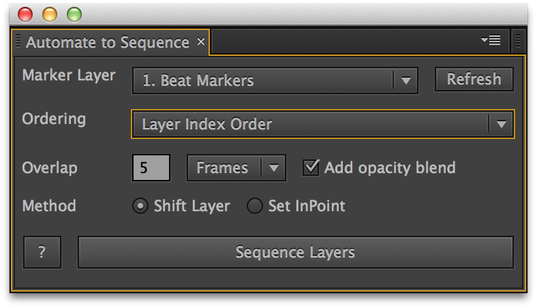The image size is (537, 308).
Task: Click the dotted grip at tab bar's right edge
Action: [x=519, y=41]
